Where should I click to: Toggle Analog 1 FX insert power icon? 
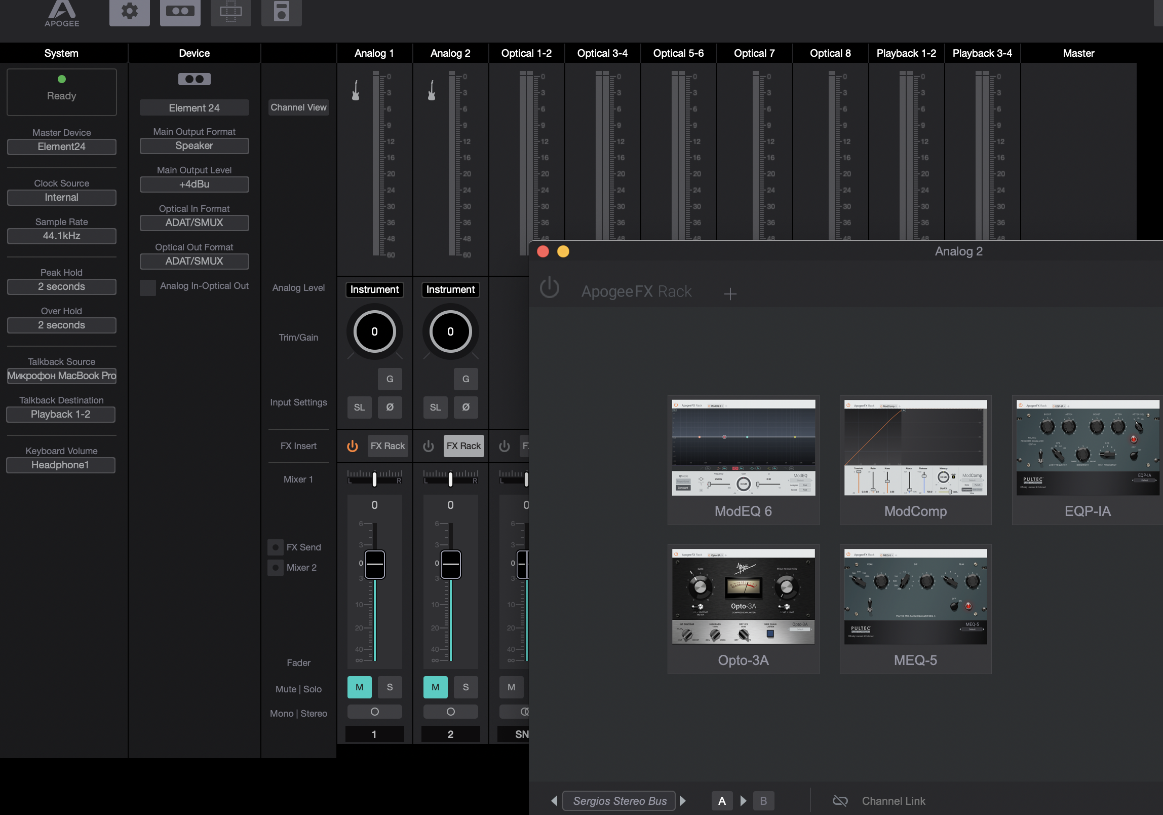click(x=353, y=446)
